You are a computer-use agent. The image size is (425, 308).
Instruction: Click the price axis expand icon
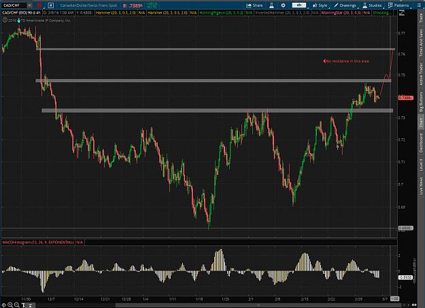402,12
